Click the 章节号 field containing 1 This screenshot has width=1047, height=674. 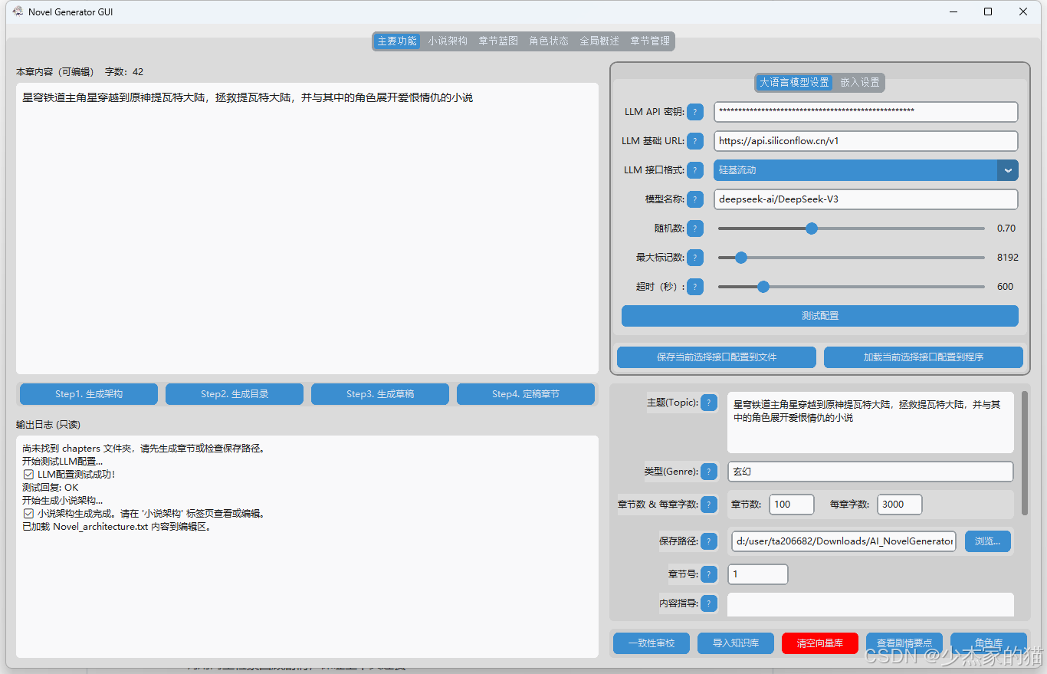pyautogui.click(x=758, y=574)
